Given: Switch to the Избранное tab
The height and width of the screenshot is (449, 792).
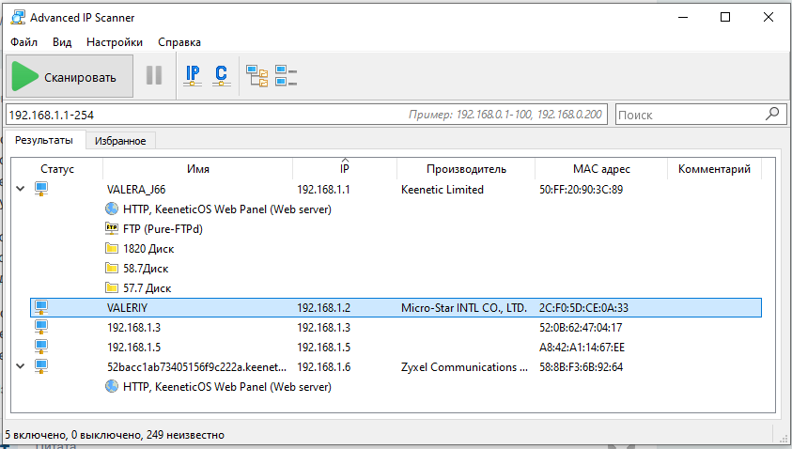Looking at the screenshot, I should (120, 141).
